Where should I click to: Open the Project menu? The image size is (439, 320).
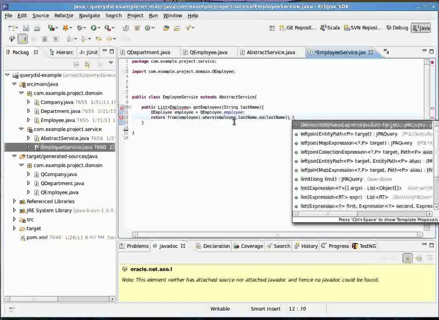coord(135,16)
